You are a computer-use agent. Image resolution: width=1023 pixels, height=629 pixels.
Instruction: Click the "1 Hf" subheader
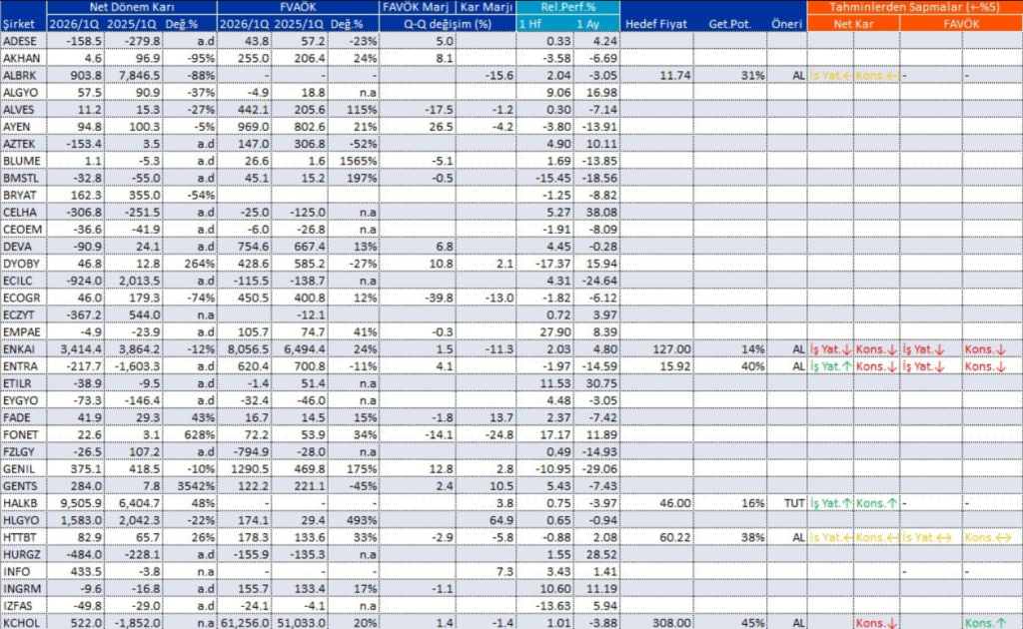click(529, 24)
